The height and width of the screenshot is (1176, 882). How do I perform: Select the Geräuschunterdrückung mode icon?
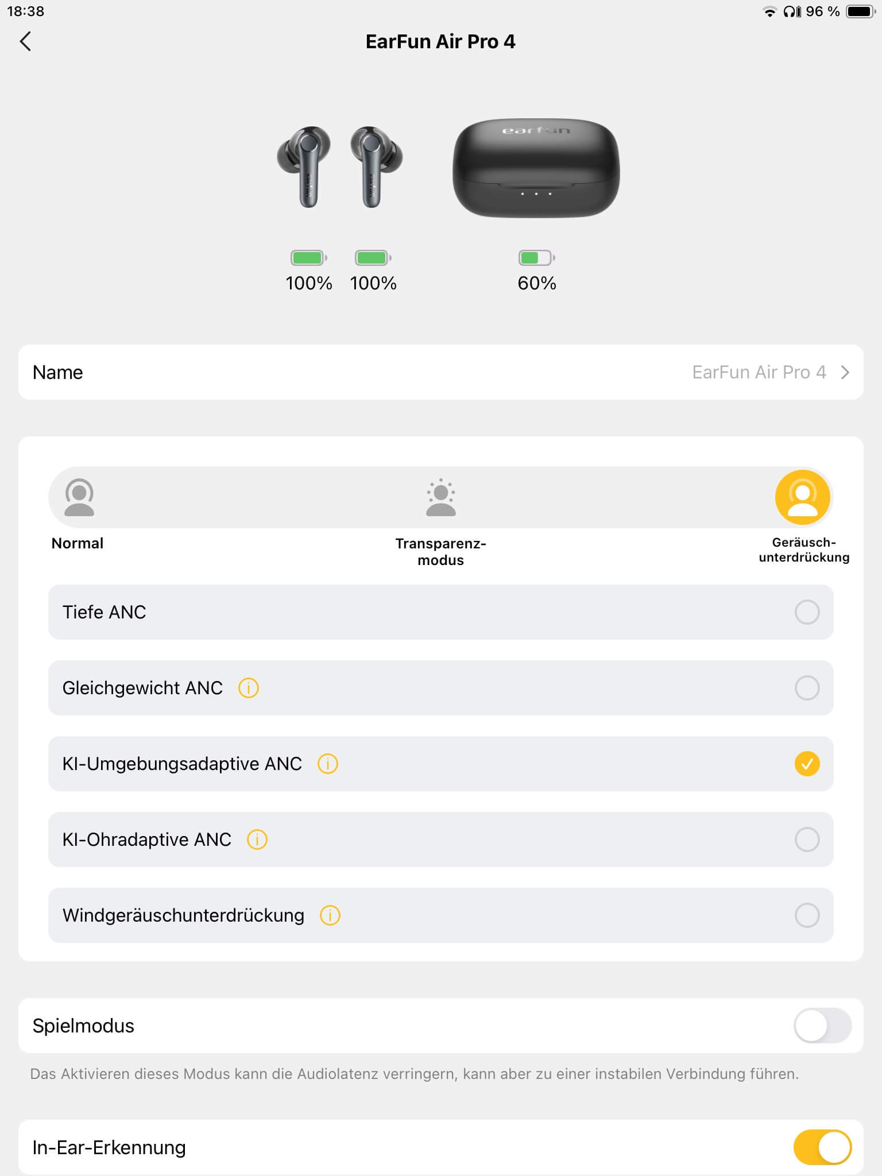click(802, 497)
